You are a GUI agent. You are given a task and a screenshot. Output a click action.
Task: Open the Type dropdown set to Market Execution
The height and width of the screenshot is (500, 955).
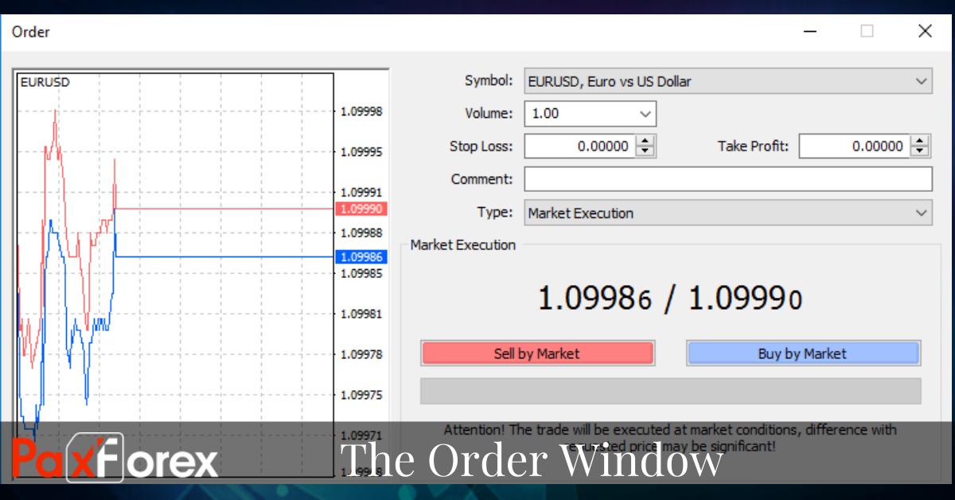click(x=922, y=213)
